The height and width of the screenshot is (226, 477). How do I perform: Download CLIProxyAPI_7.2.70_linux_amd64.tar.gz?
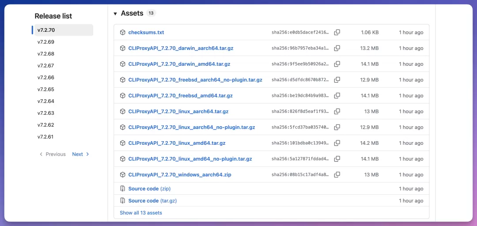pyautogui.click(x=177, y=143)
